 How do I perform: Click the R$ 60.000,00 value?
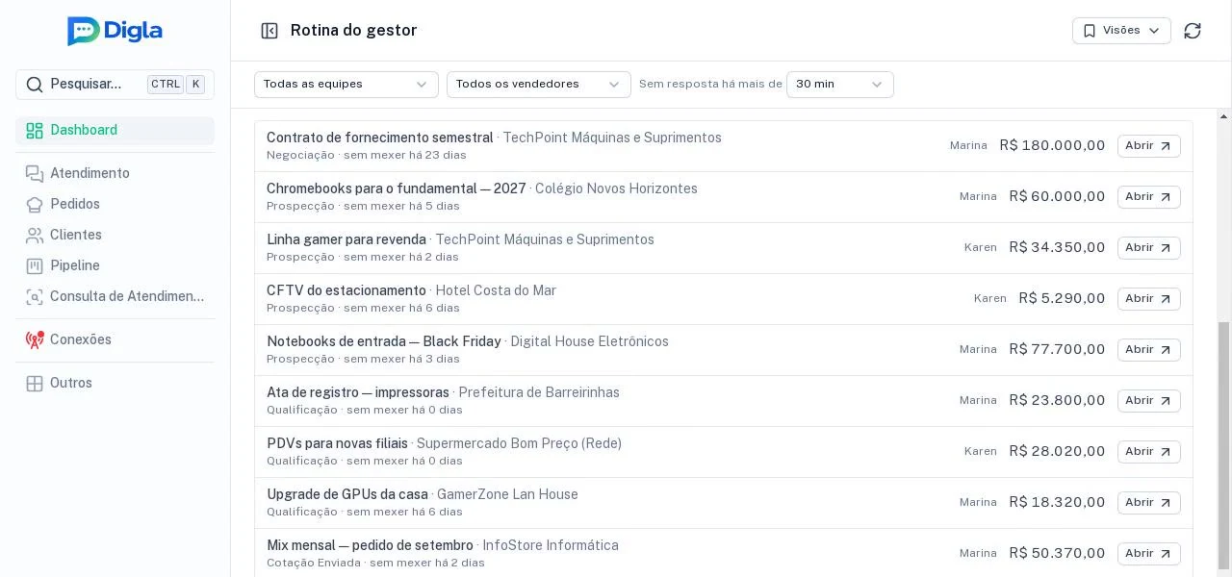click(x=1057, y=197)
